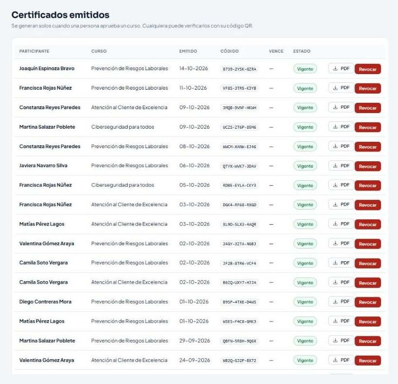This screenshot has height=384, width=398.
Task: Download PDF for Francisca Rojas Núñez Atención al Cliente row
Action: [341, 205]
